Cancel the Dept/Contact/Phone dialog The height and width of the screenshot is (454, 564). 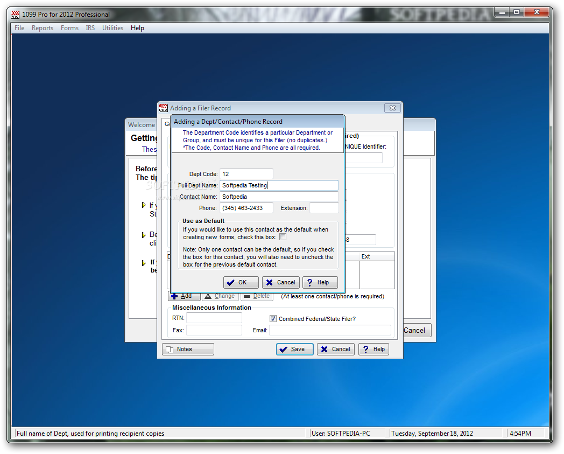pos(280,282)
